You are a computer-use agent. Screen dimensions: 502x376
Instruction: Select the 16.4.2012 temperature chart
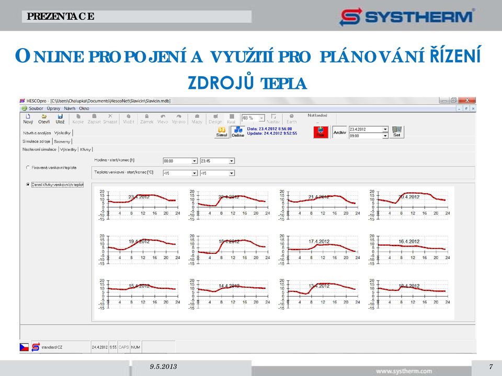409,250
